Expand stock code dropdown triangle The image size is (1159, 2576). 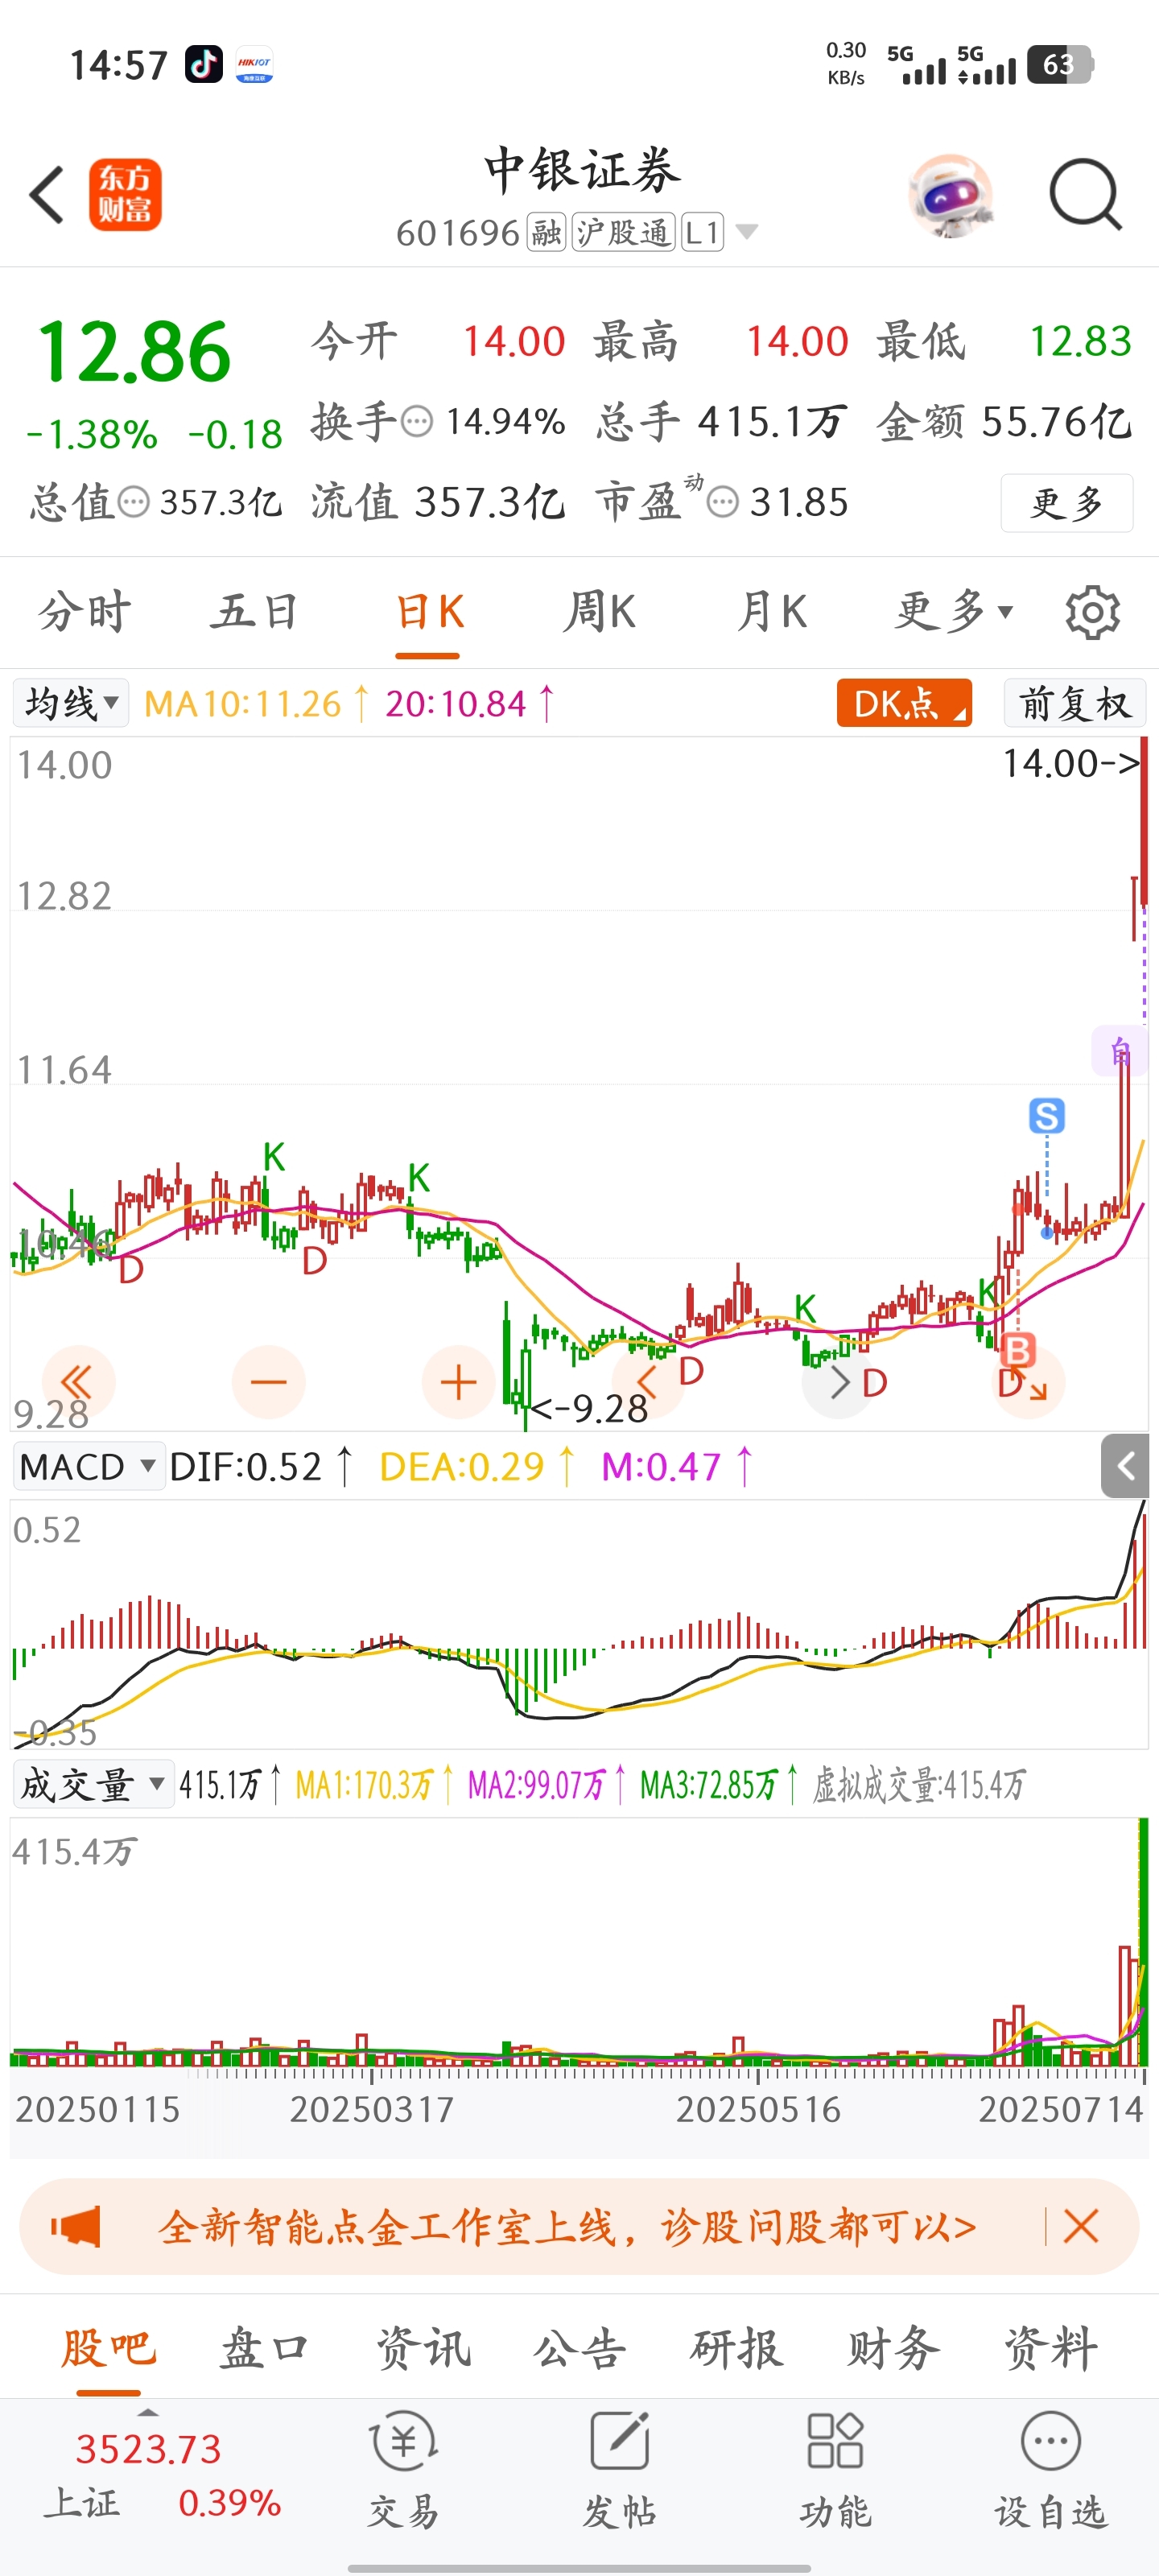pyautogui.click(x=746, y=232)
